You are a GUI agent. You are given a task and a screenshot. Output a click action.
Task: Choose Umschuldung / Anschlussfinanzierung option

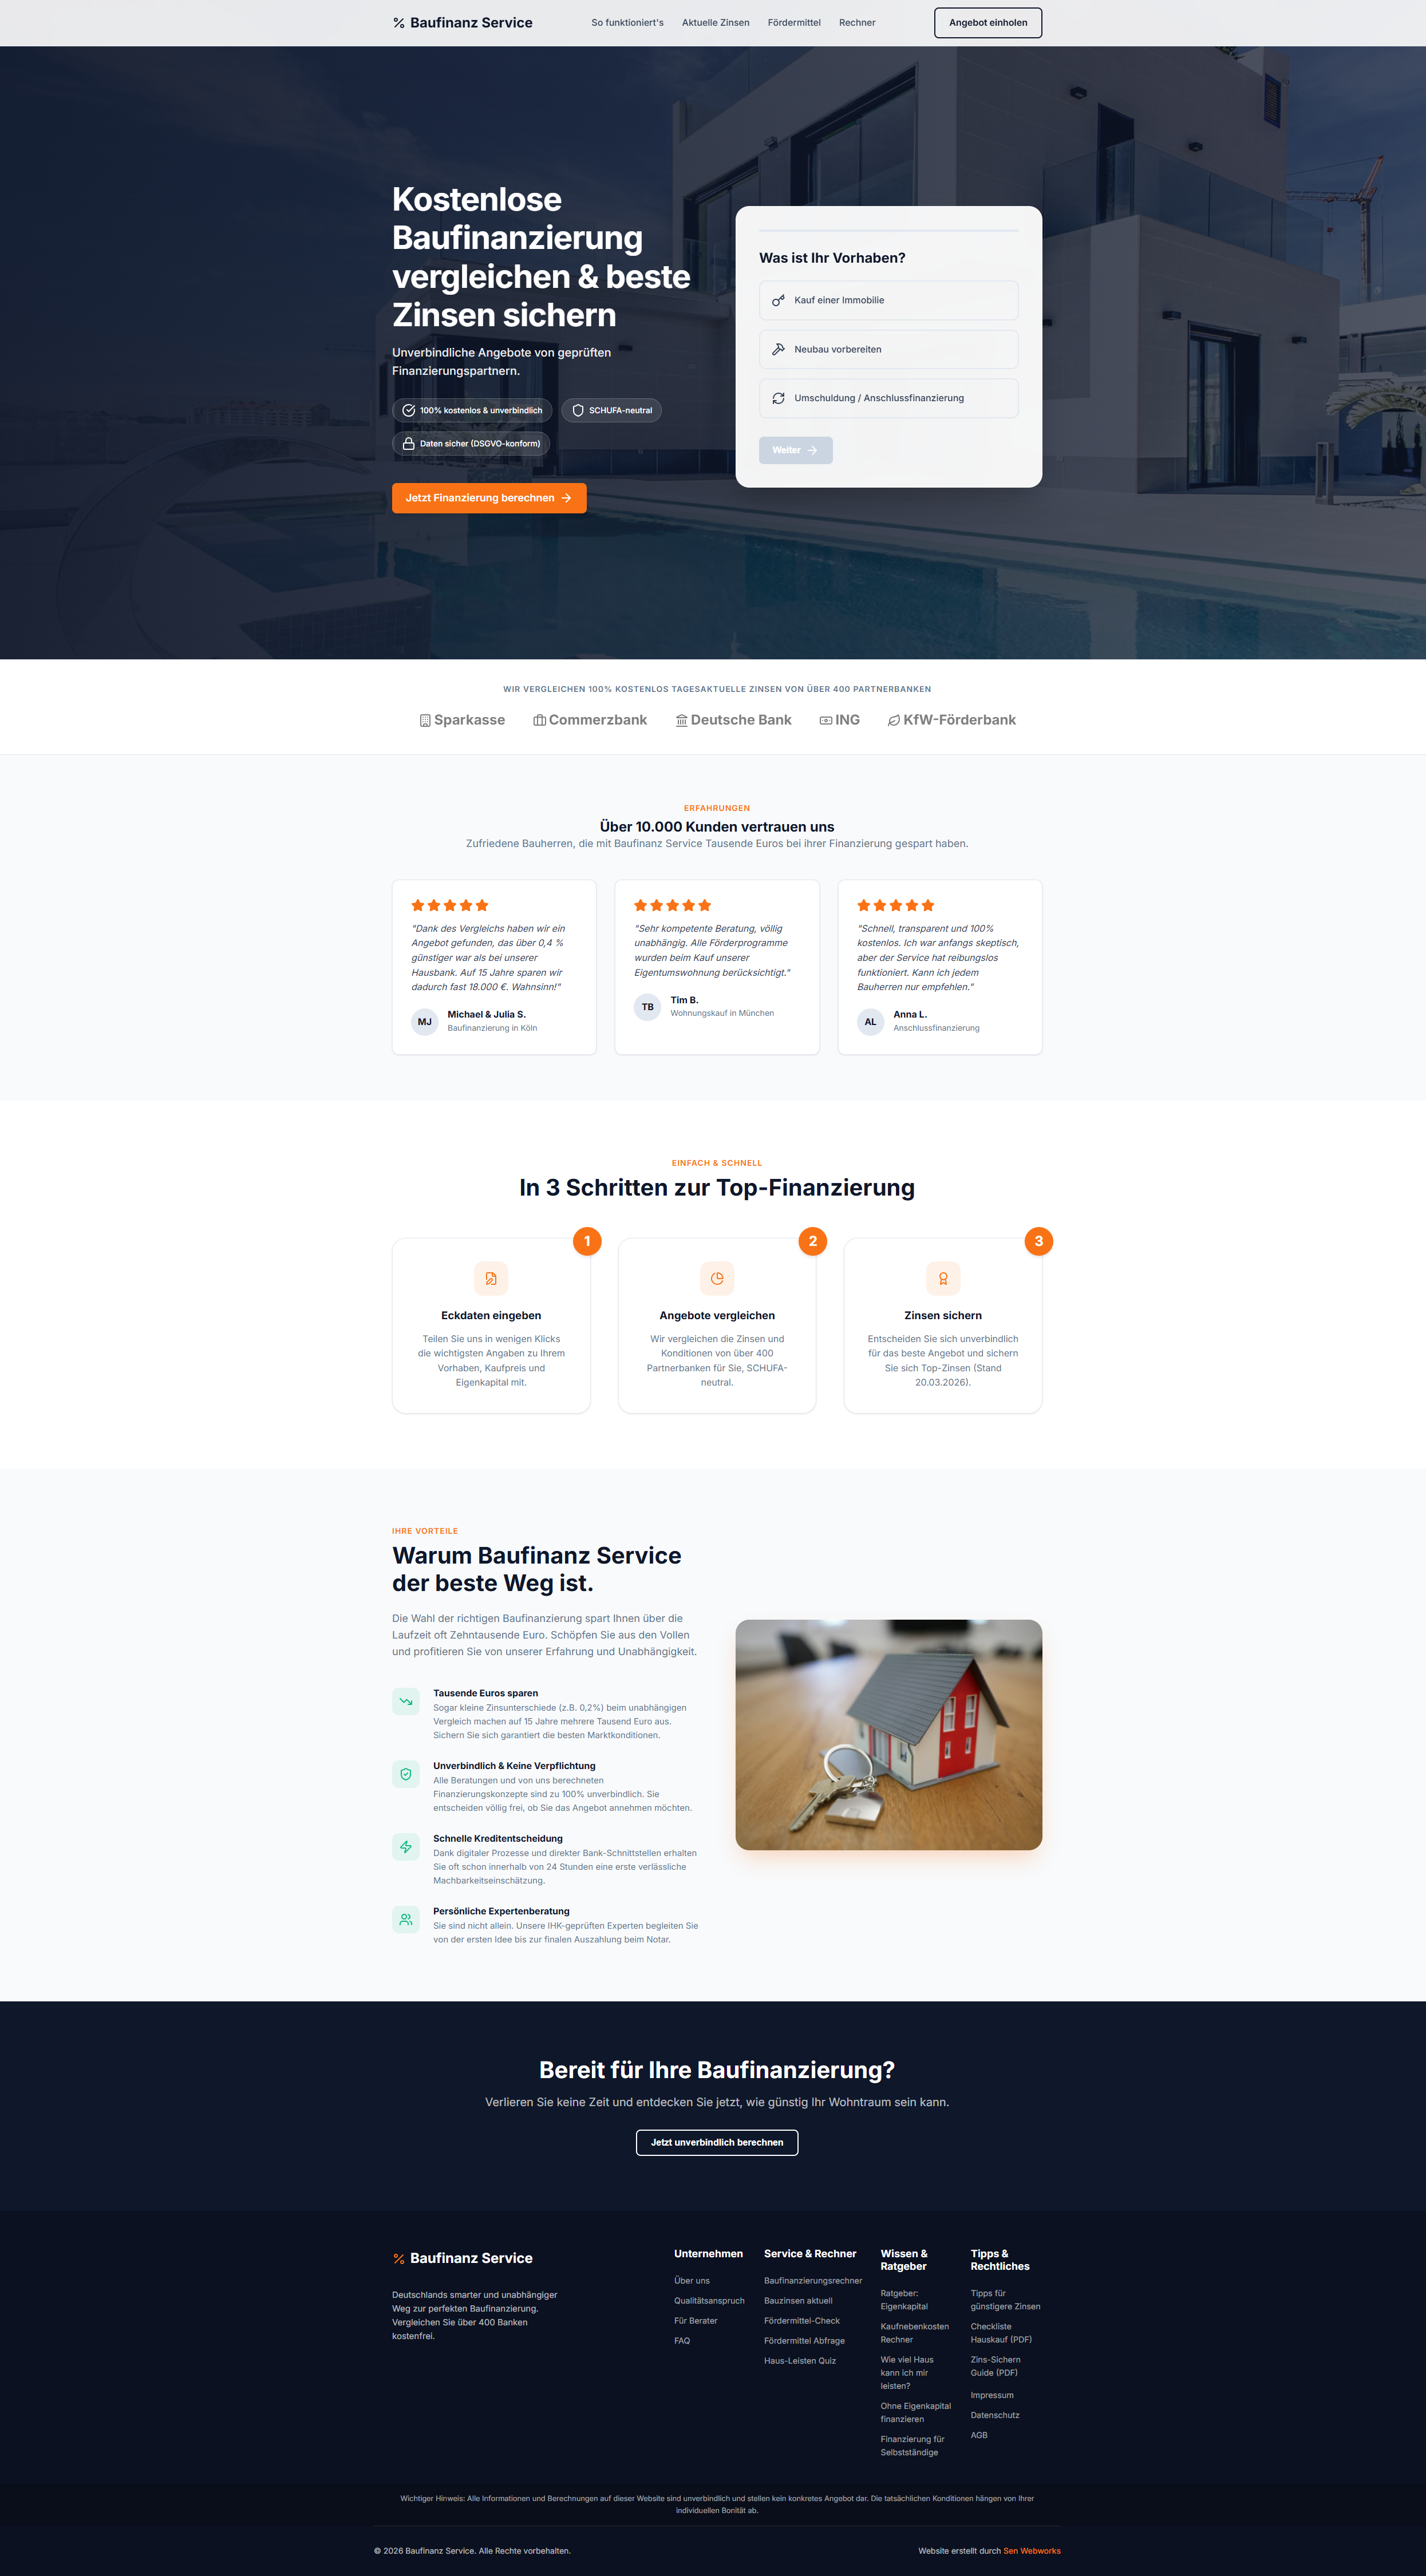tap(888, 398)
